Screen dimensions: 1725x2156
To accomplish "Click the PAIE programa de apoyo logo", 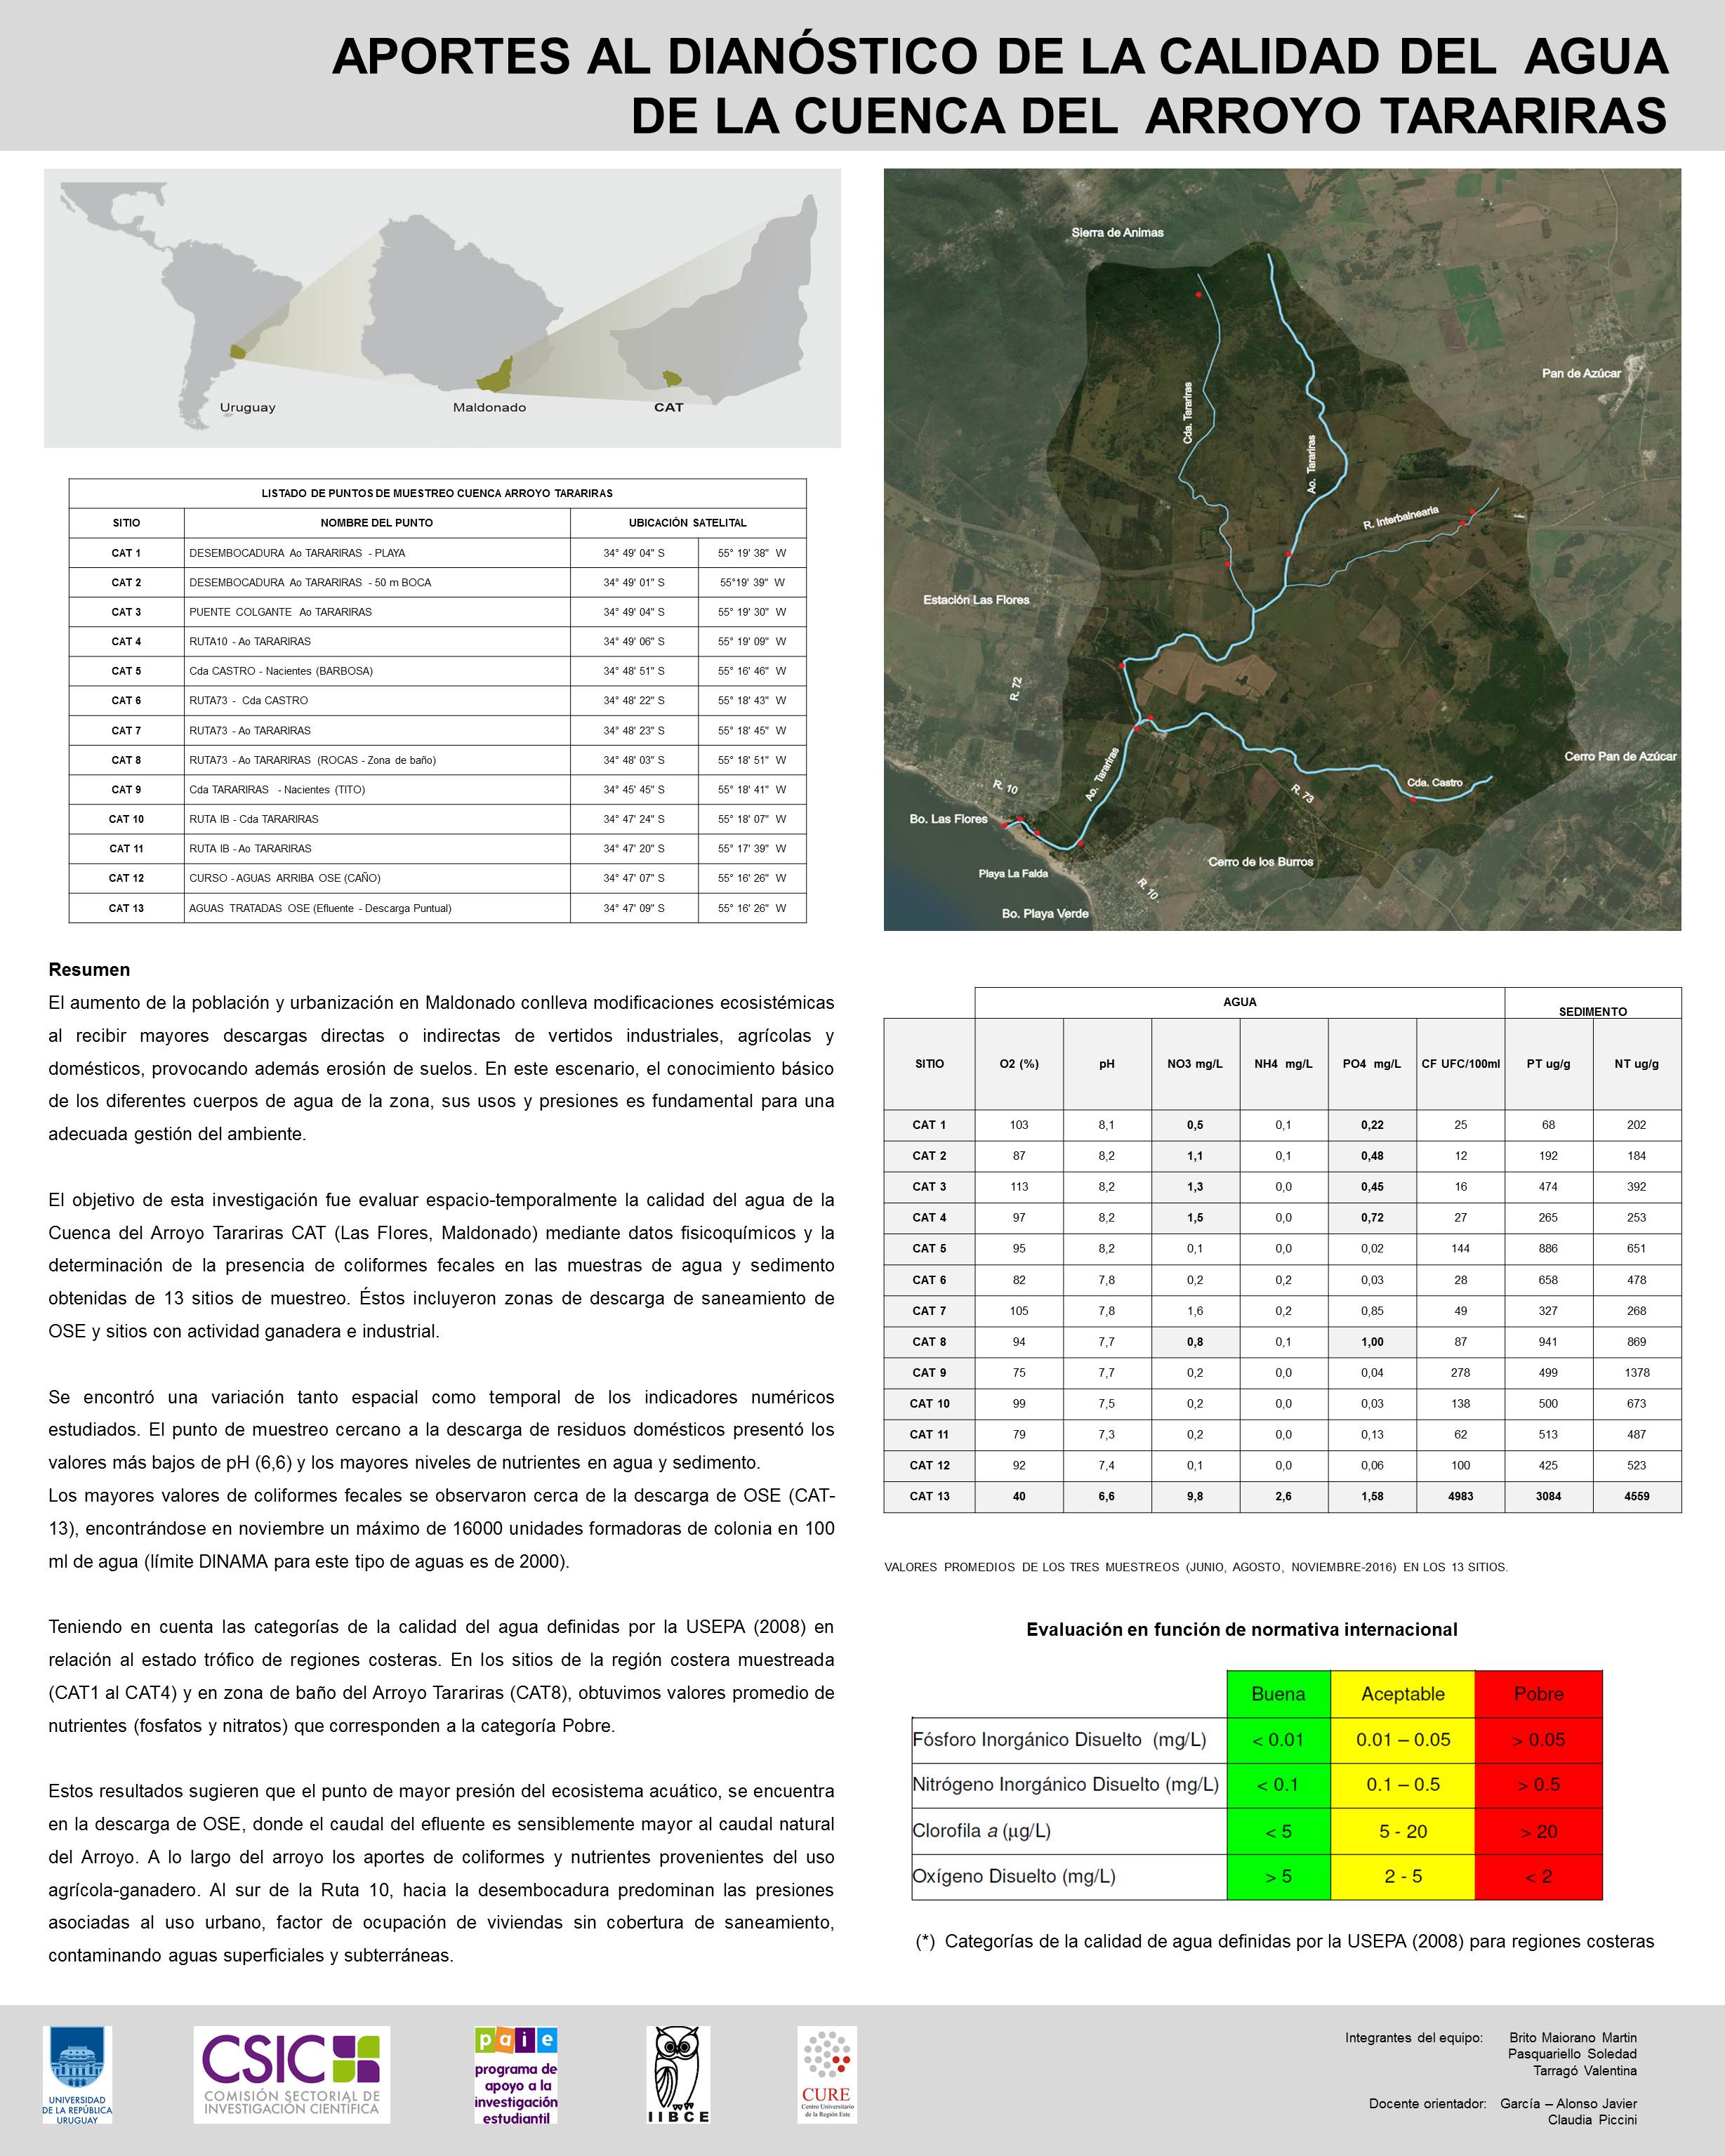I will [516, 2075].
